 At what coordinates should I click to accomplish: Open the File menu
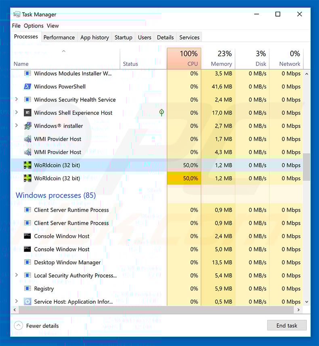point(16,26)
